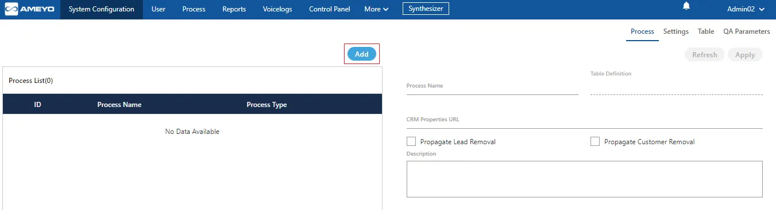Enable Propagate Customer Removal checkbox
The width and height of the screenshot is (776, 210).
point(595,141)
